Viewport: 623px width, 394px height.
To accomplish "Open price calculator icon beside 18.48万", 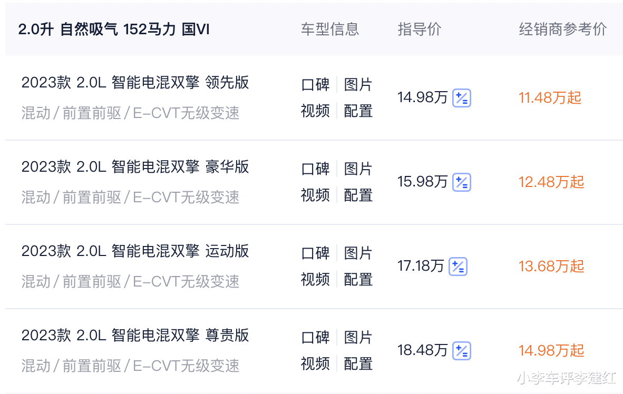I will point(462,351).
